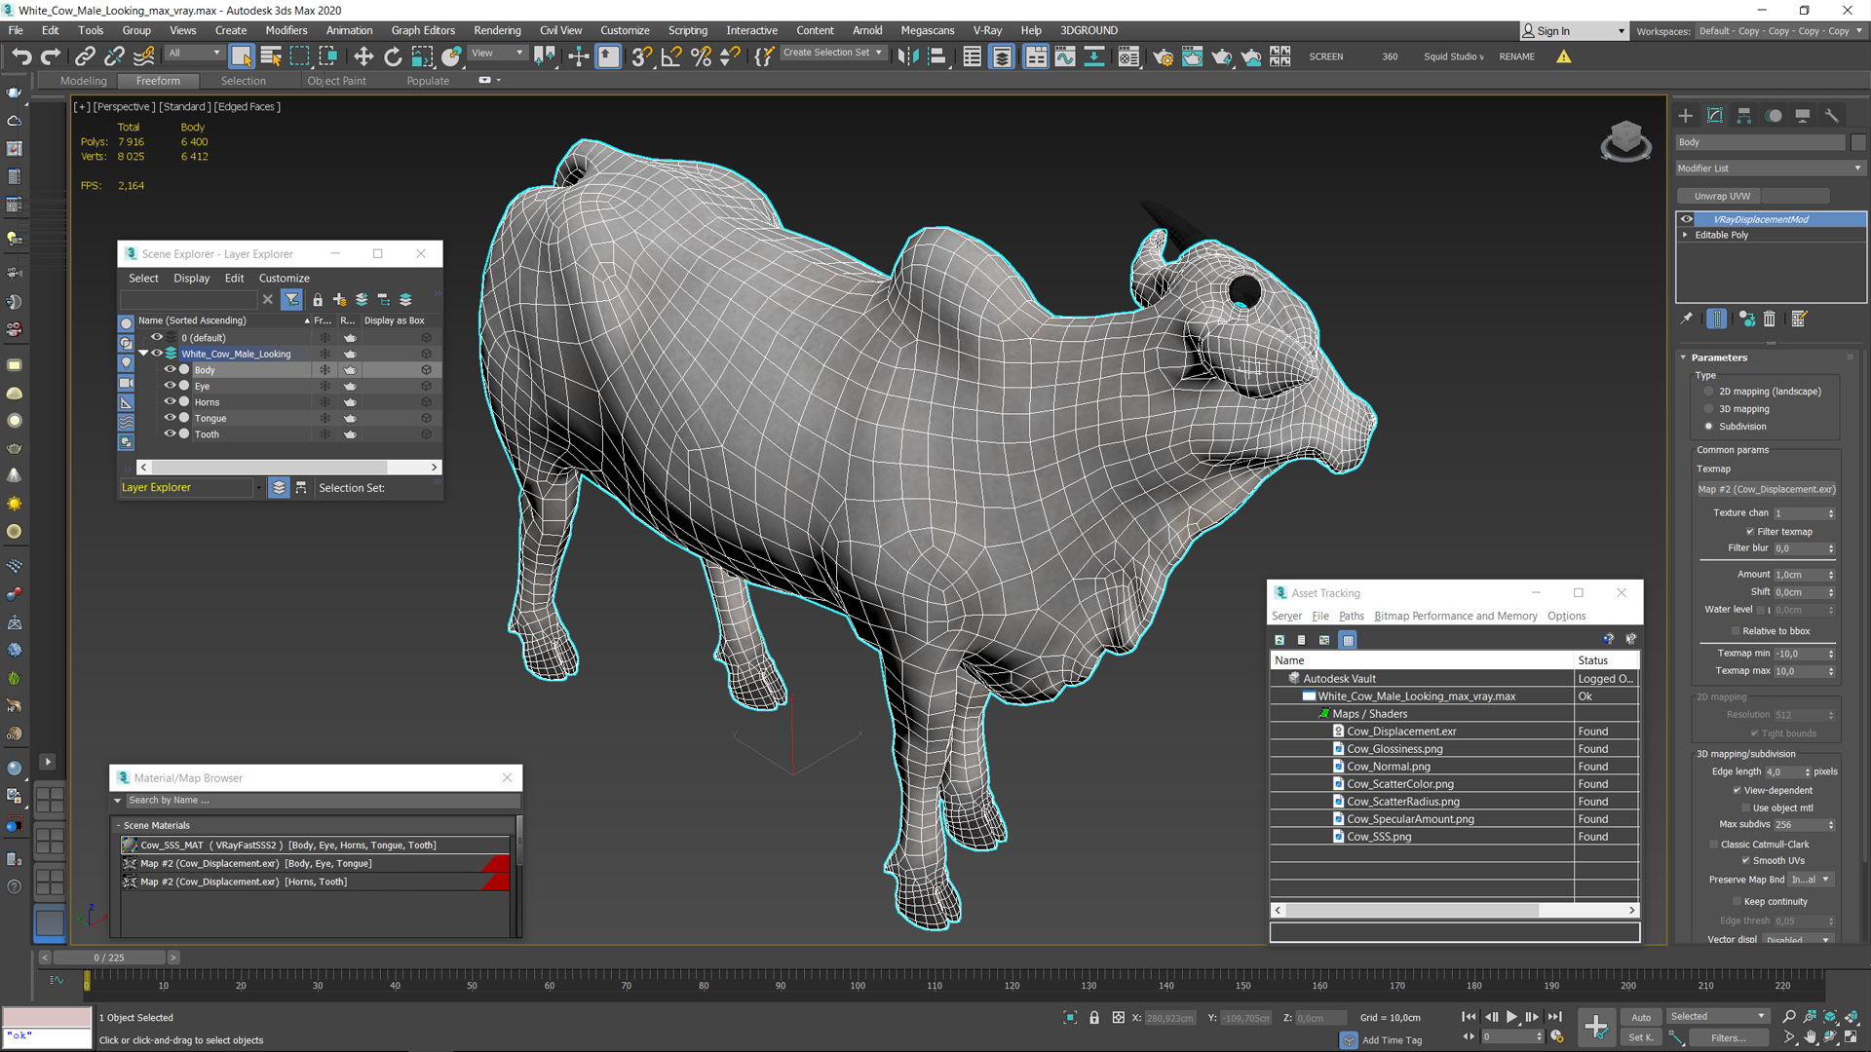Select the 3D mapping radio button
Screen dimensions: 1871x1052
pyautogui.click(x=1708, y=409)
